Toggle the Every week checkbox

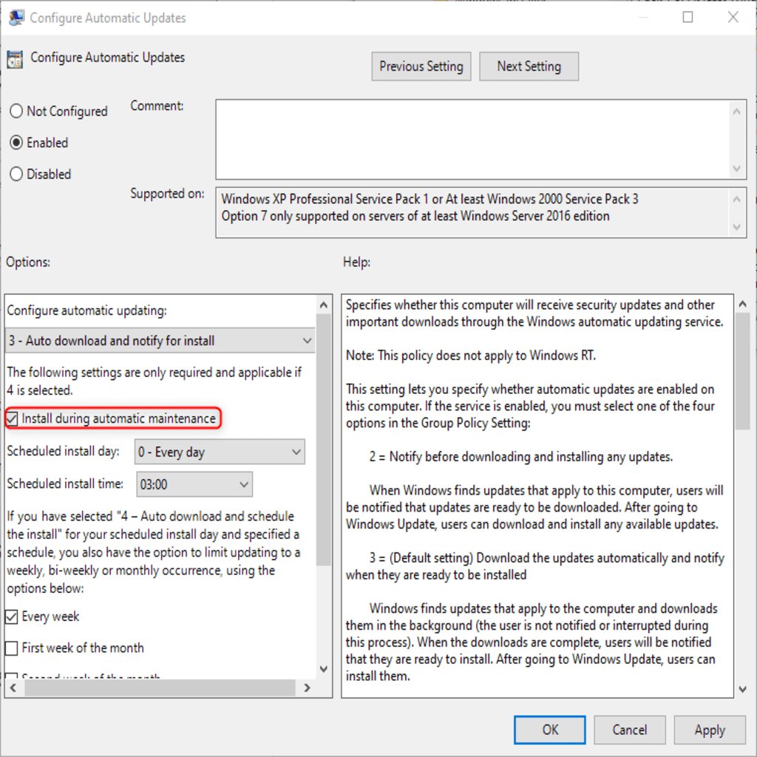click(12, 617)
